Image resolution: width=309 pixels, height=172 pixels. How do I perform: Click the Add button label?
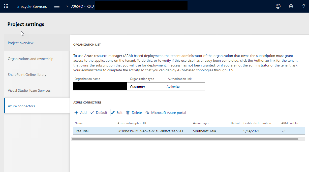(83, 113)
